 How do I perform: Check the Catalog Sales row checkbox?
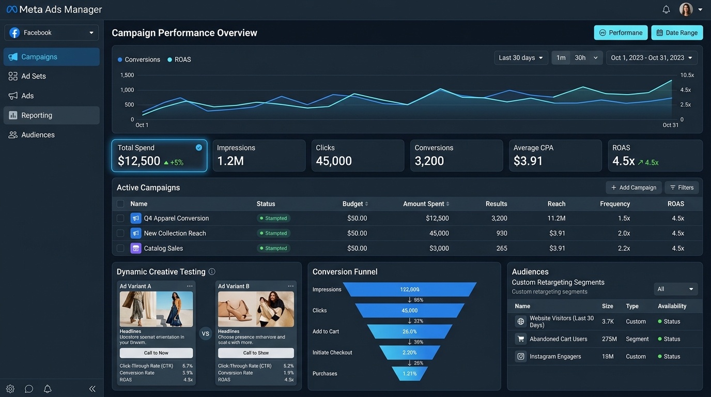120,248
